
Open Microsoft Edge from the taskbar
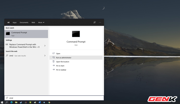coord(12,102)
